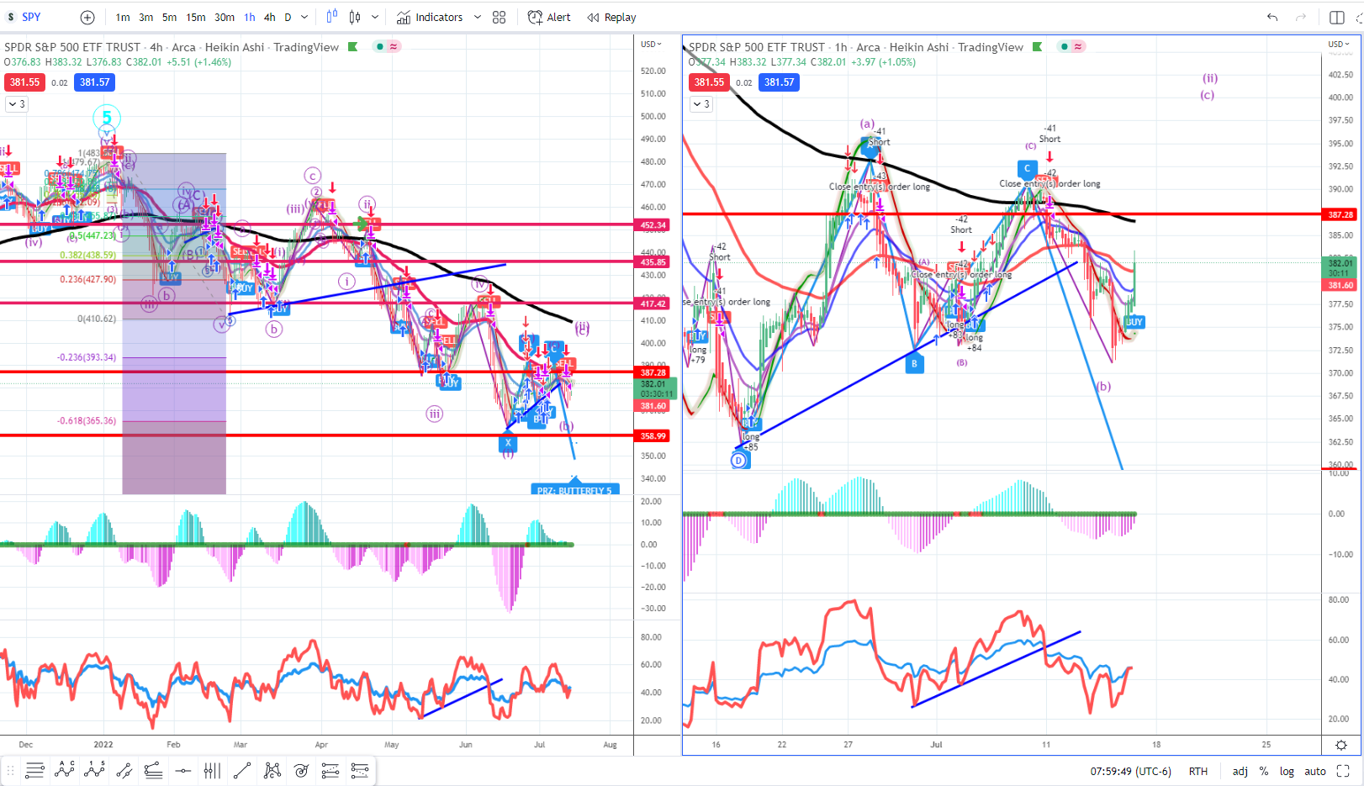This screenshot has height=786, width=1364.
Task: Click the undo arrow
Action: (1272, 17)
